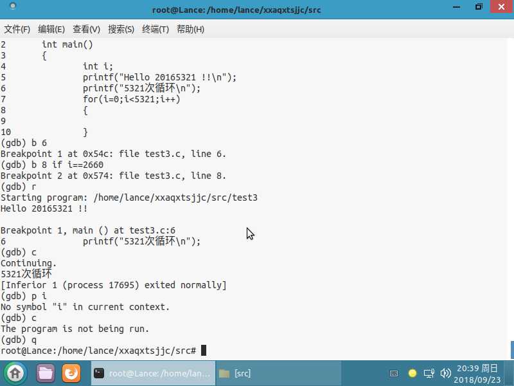Image resolution: width=514 pixels, height=386 pixels.
Task: Click the command '(gdb) q'
Action: 19,340
